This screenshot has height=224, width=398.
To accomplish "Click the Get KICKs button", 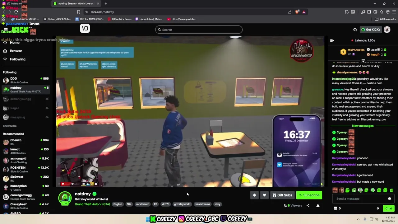I will click(x=371, y=30).
